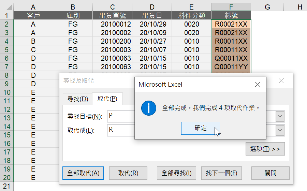Click the 取代成 input field
Screen dimensions: 307x191
pos(121,130)
